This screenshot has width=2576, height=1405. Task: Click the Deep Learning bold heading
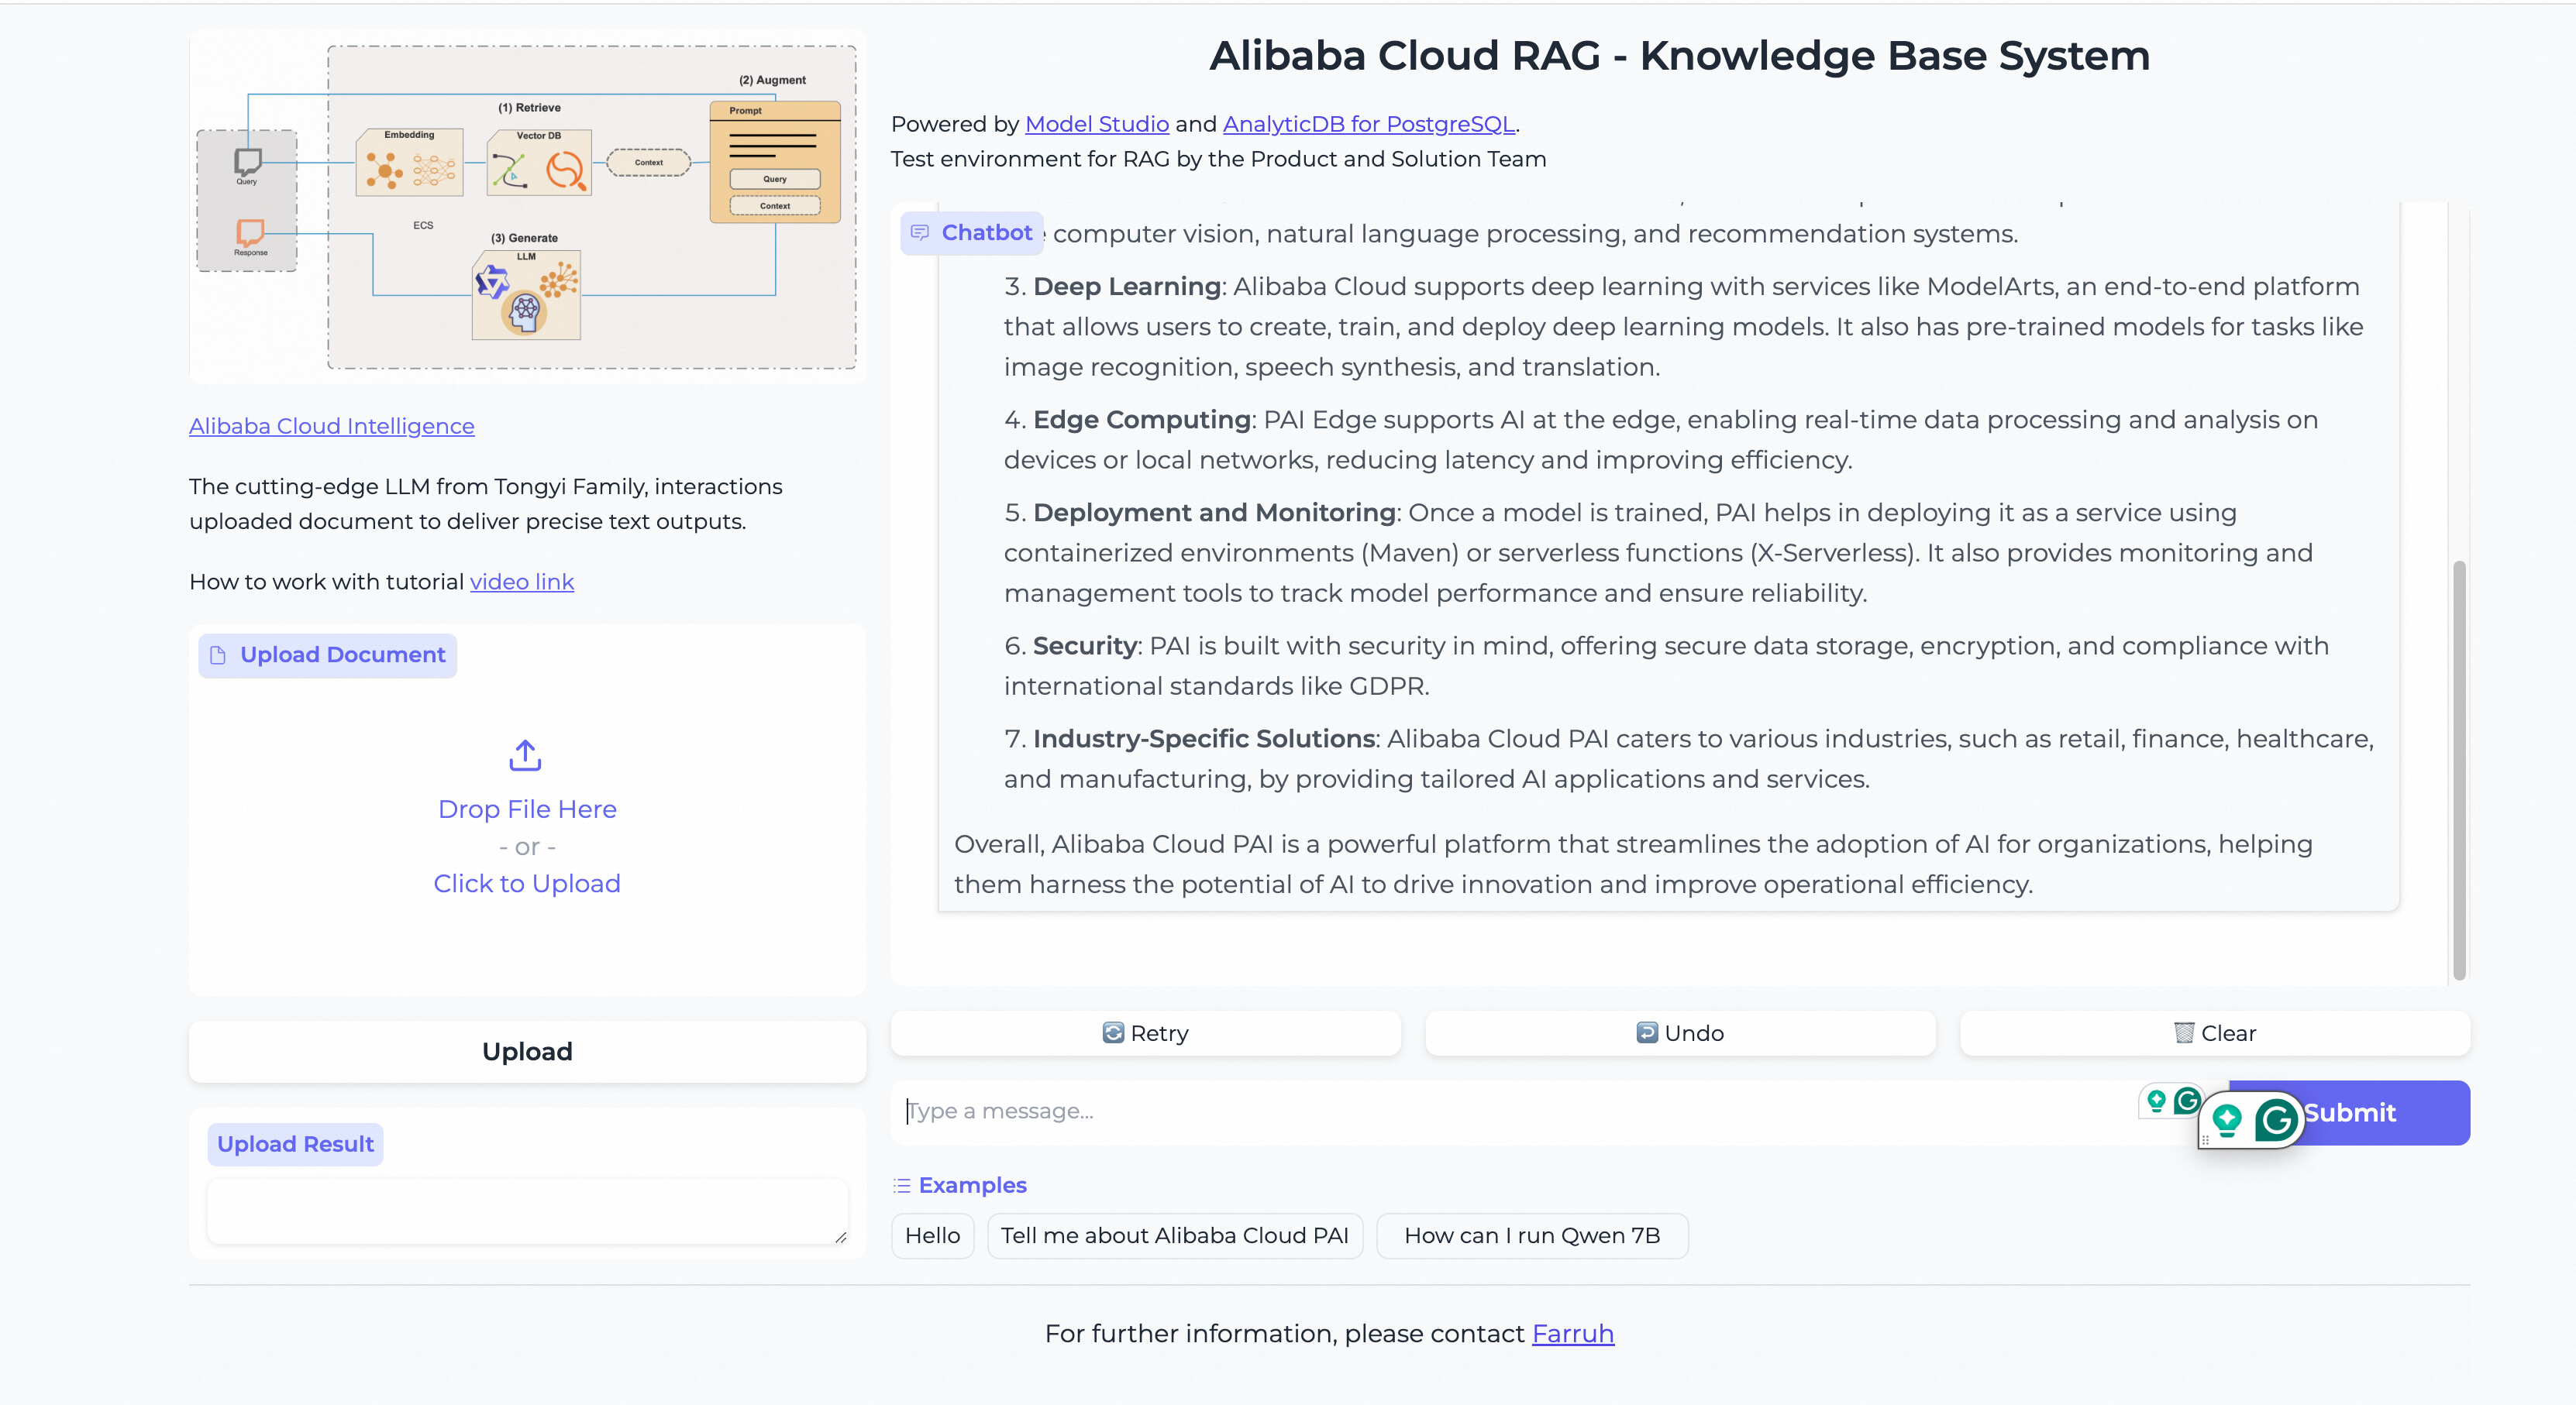click(x=1127, y=287)
